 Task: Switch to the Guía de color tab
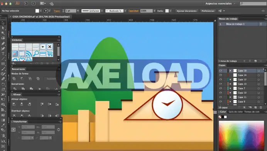[x=236, y=112]
